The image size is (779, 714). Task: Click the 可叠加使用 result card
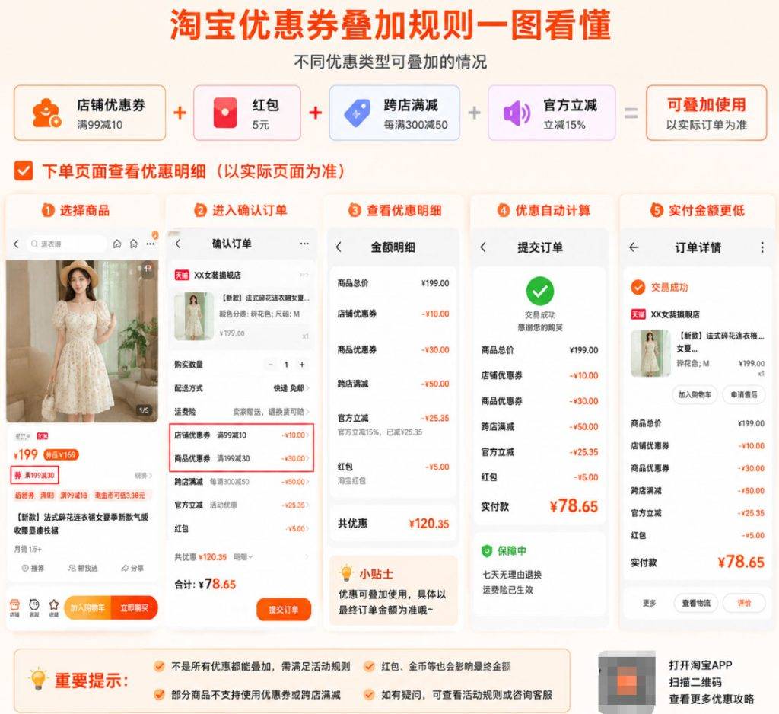tap(706, 113)
